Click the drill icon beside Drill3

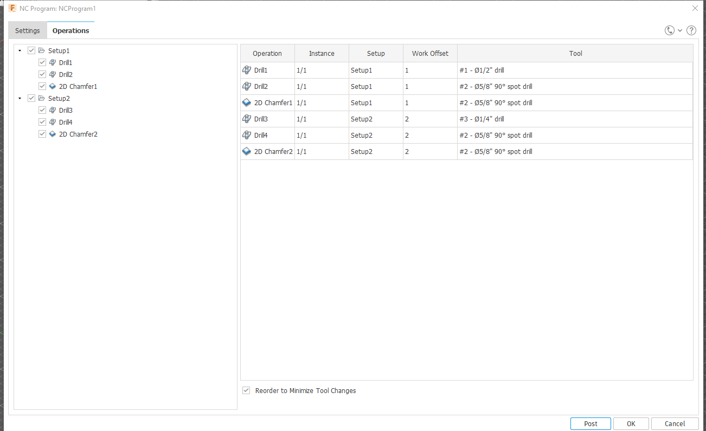point(53,110)
